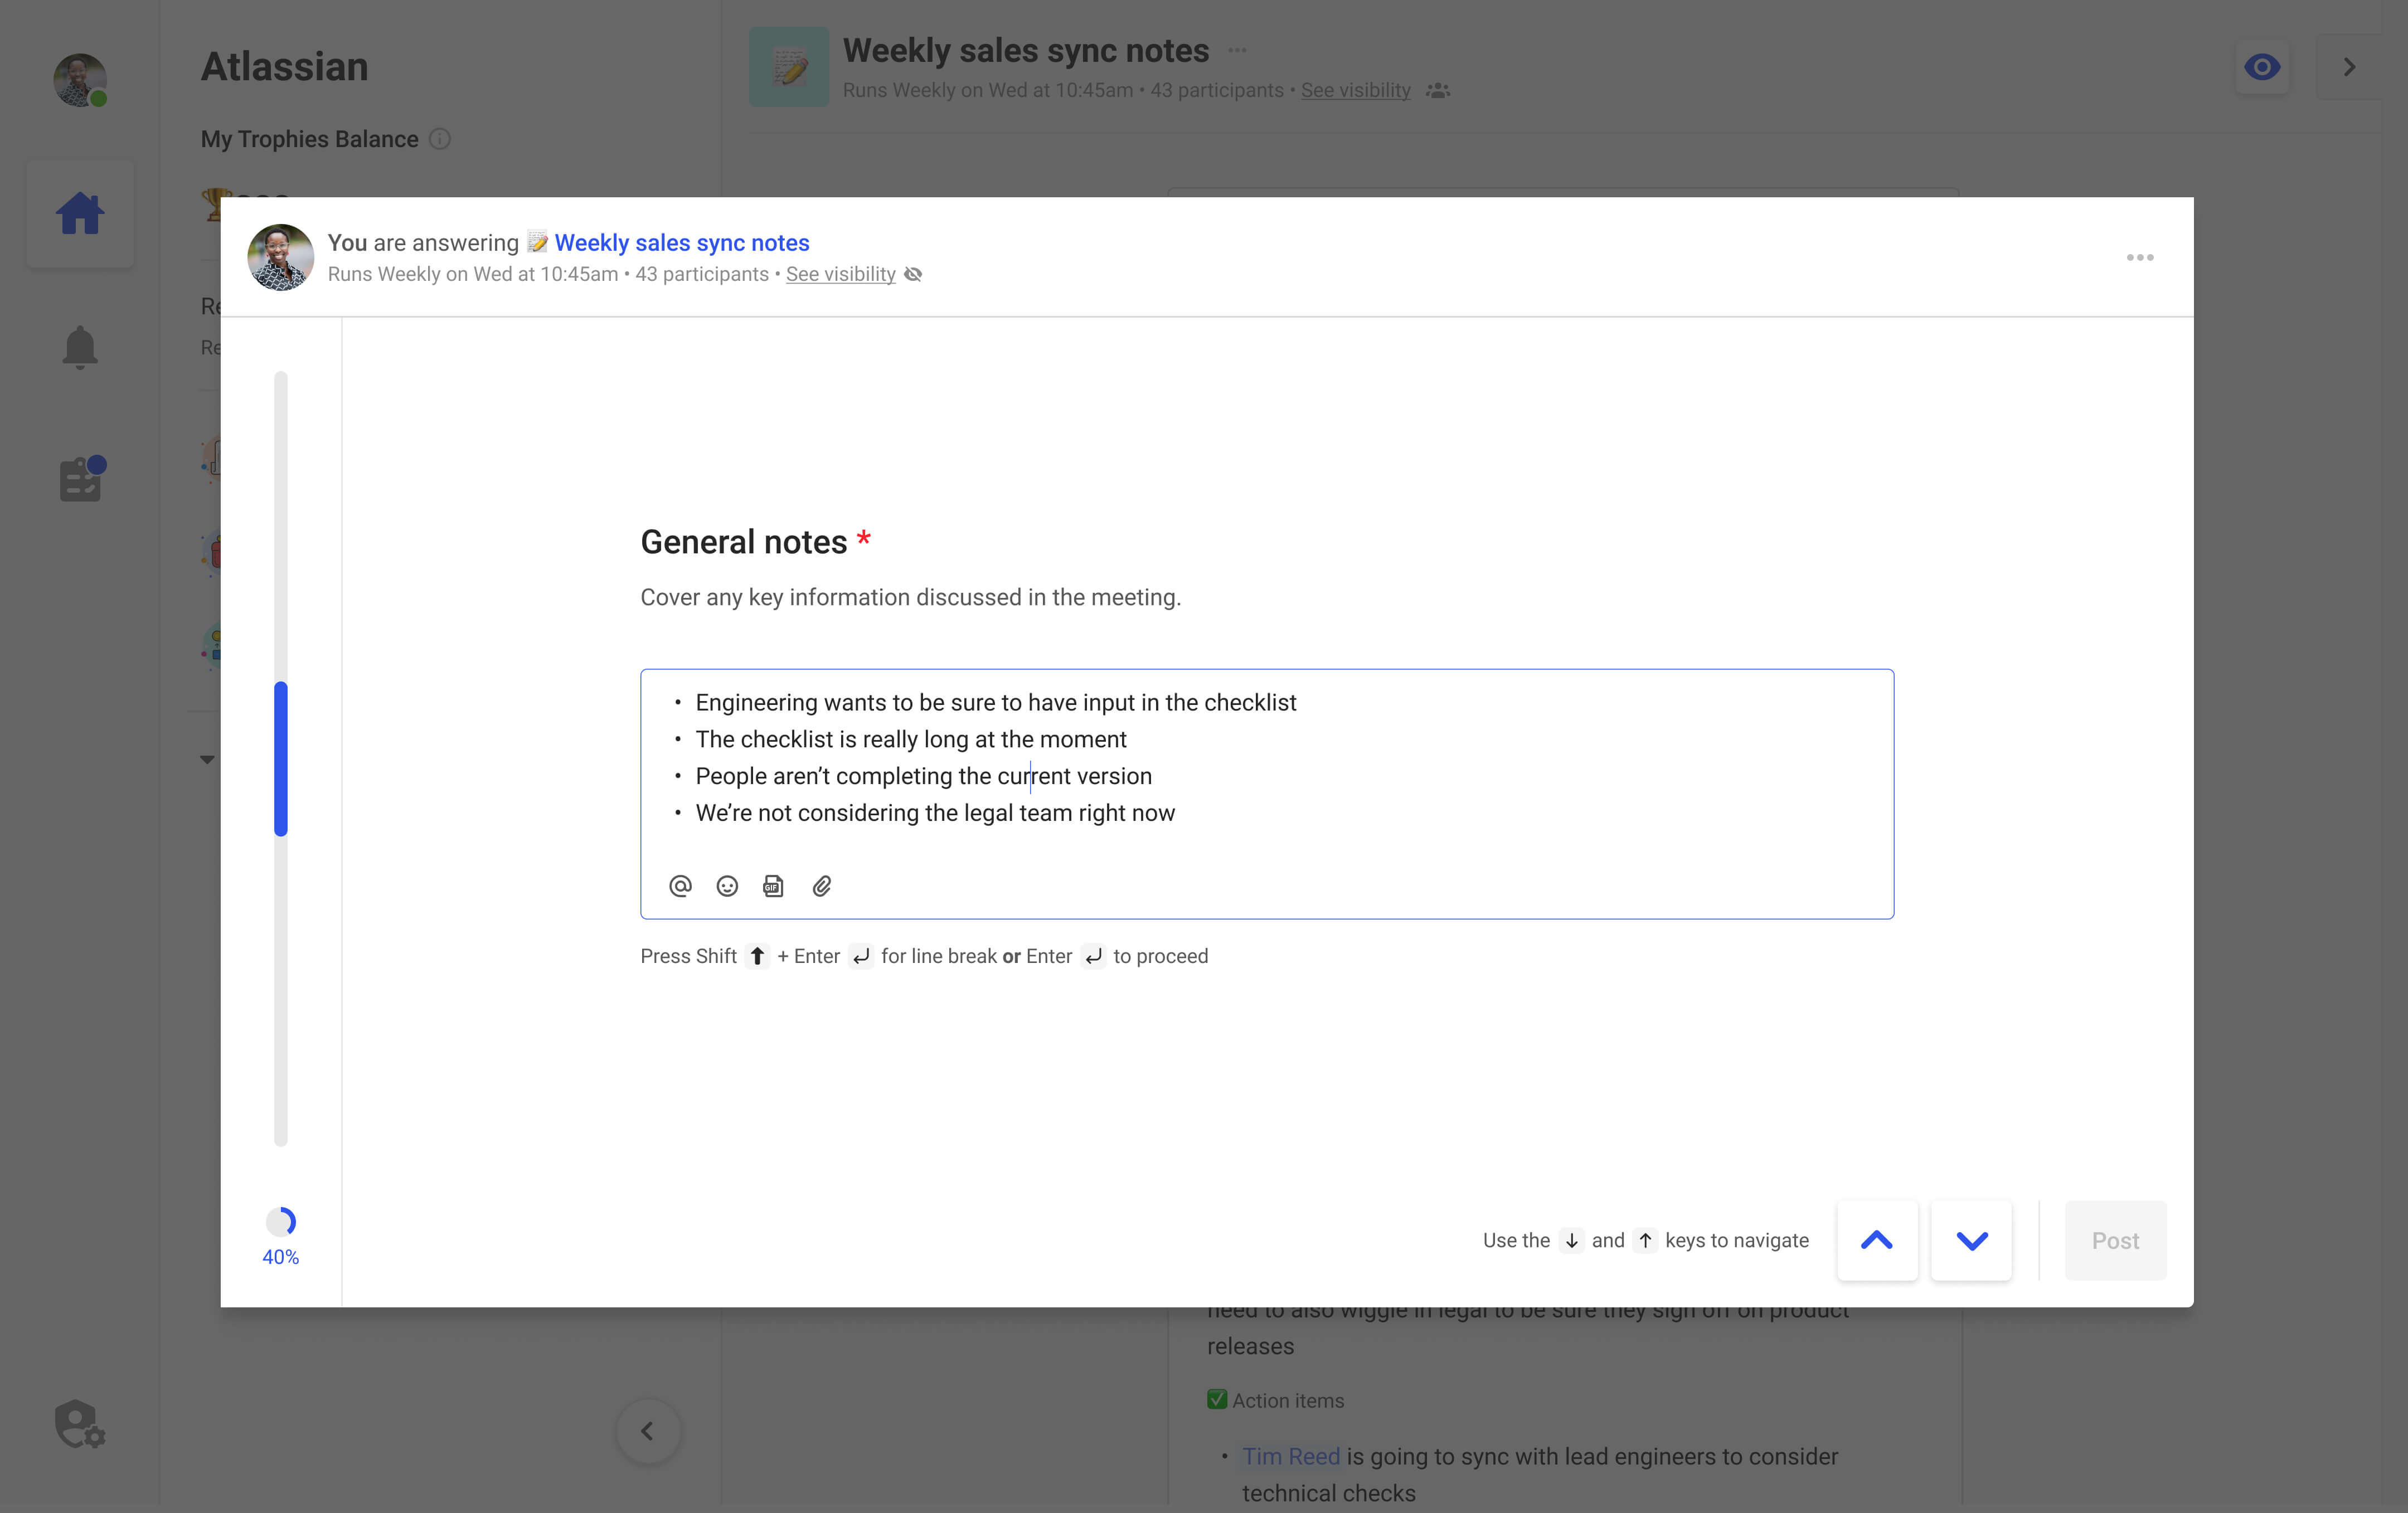Click the Action items heading in background feed
The image size is (2408, 1513).
pos(1287,1400)
